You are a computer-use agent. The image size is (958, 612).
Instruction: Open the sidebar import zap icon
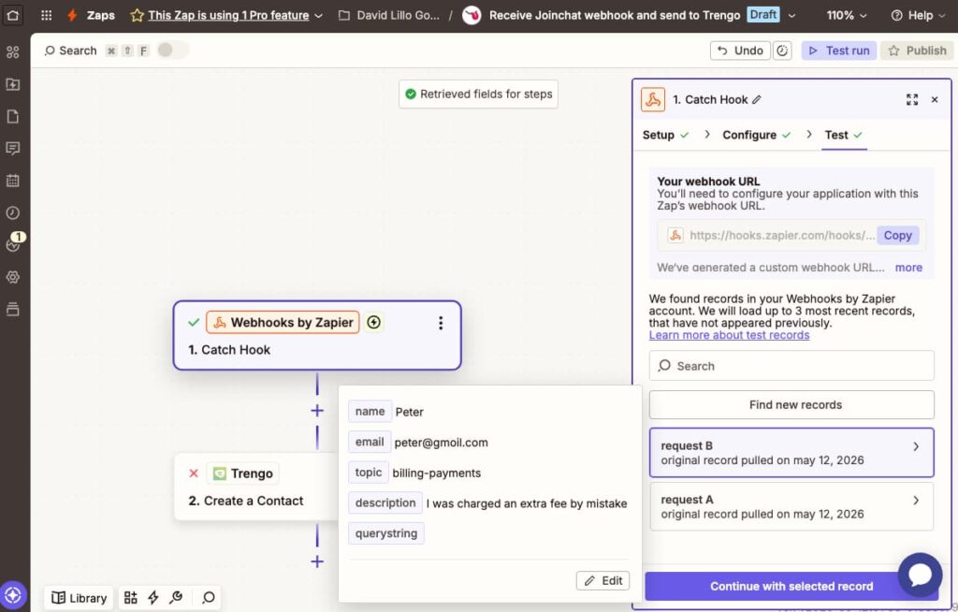[x=13, y=84]
